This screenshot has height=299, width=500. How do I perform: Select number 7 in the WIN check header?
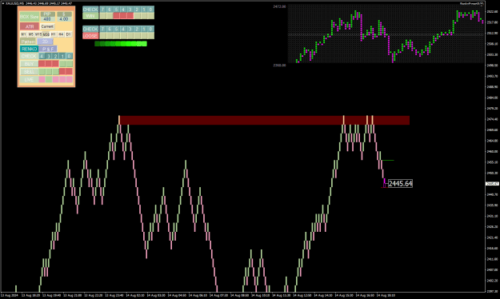pos(102,10)
